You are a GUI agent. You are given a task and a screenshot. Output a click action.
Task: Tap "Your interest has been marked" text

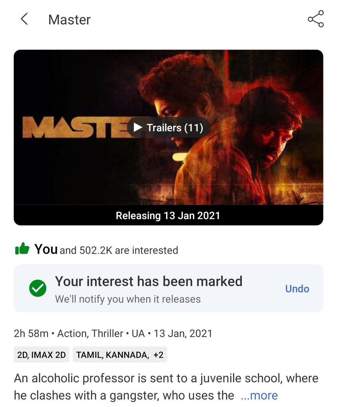tap(149, 282)
